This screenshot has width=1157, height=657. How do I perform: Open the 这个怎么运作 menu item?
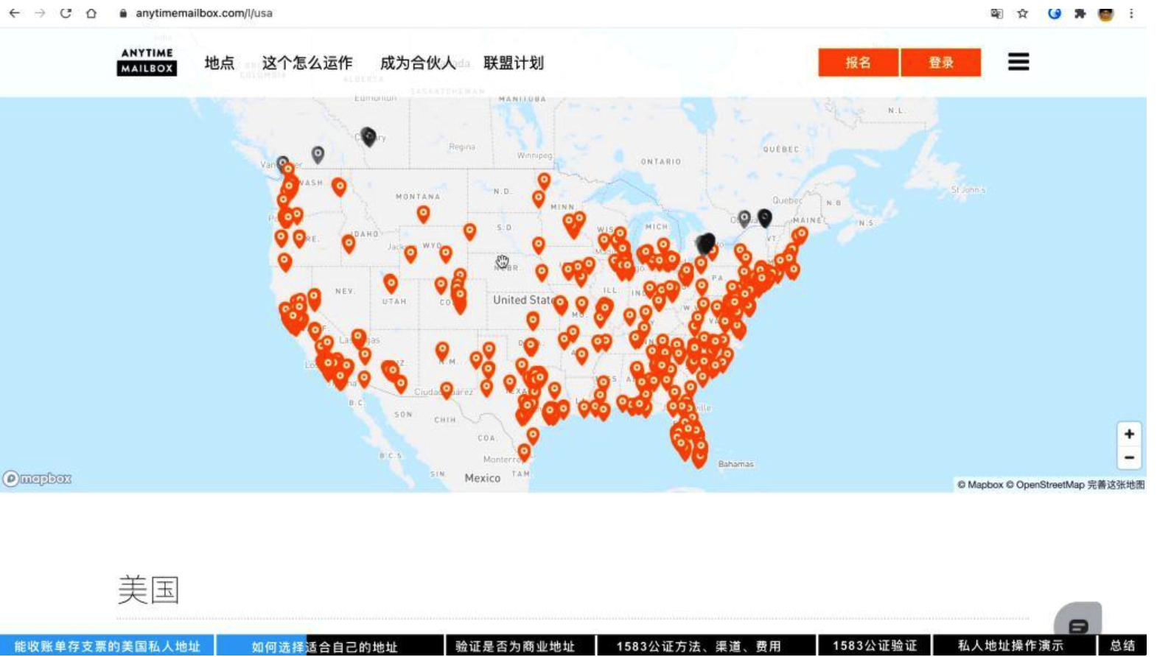[x=307, y=63]
